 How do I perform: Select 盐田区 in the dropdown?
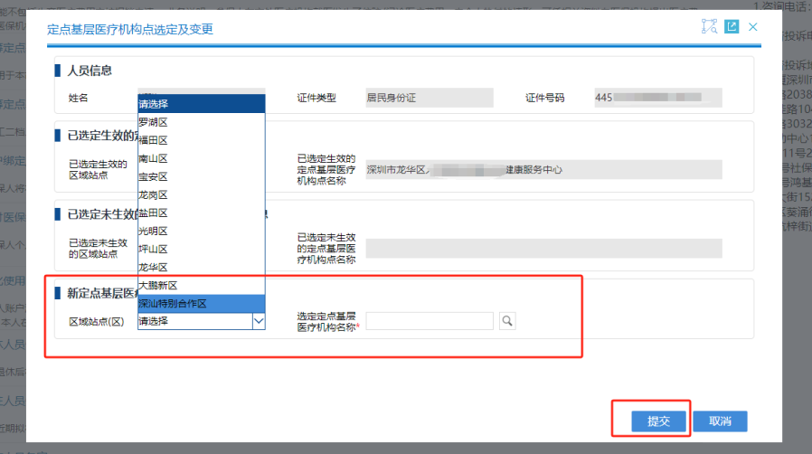154,213
